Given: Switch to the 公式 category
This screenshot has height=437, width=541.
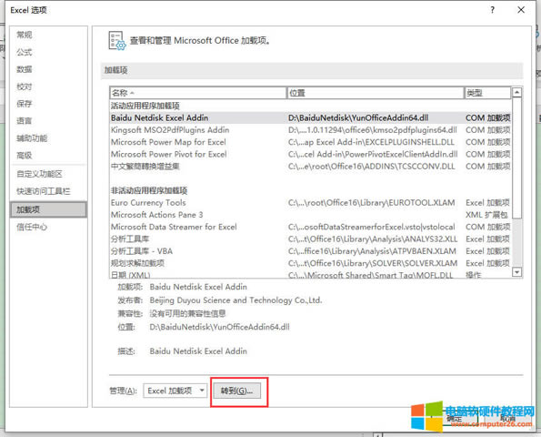Looking at the screenshot, I should (25, 52).
